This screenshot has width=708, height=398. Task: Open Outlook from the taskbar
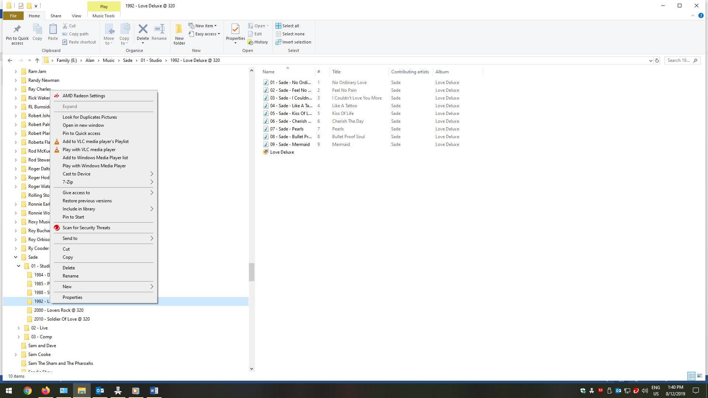point(100,391)
